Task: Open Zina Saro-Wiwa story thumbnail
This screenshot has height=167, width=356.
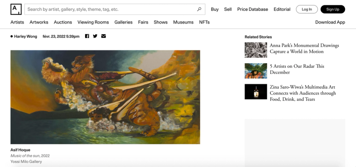Action: click(256, 92)
